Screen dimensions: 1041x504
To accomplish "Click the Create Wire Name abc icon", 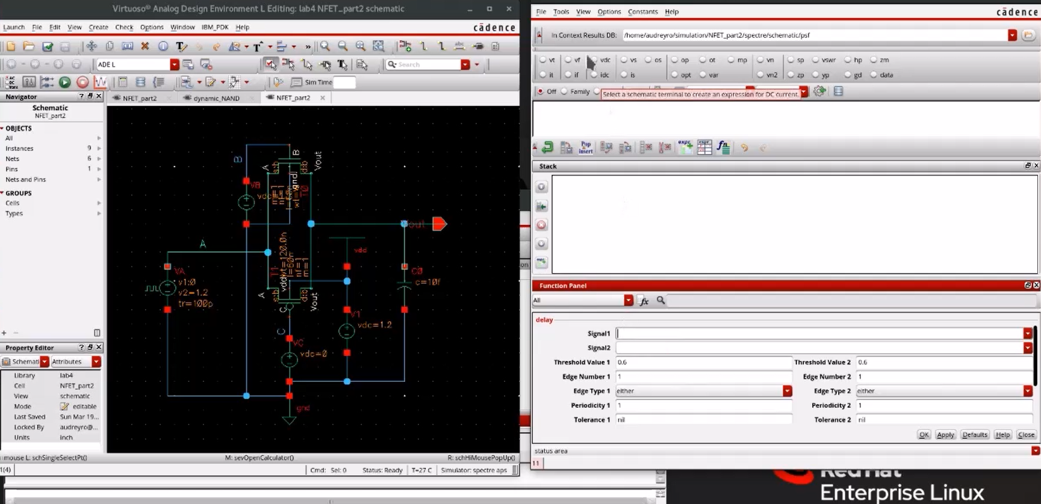I will click(459, 46).
